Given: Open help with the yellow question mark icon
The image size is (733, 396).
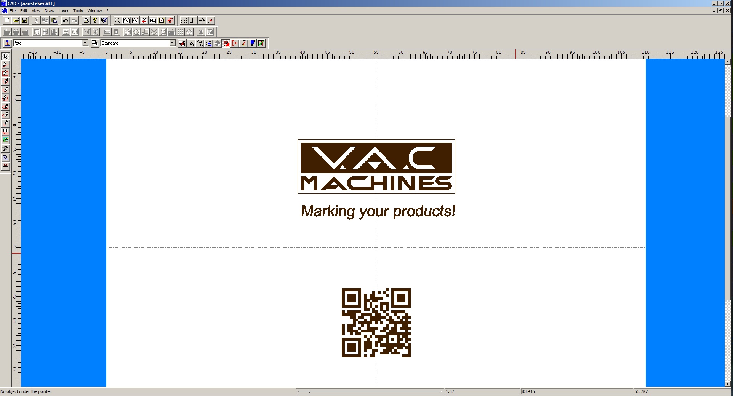Looking at the screenshot, I should (x=95, y=21).
